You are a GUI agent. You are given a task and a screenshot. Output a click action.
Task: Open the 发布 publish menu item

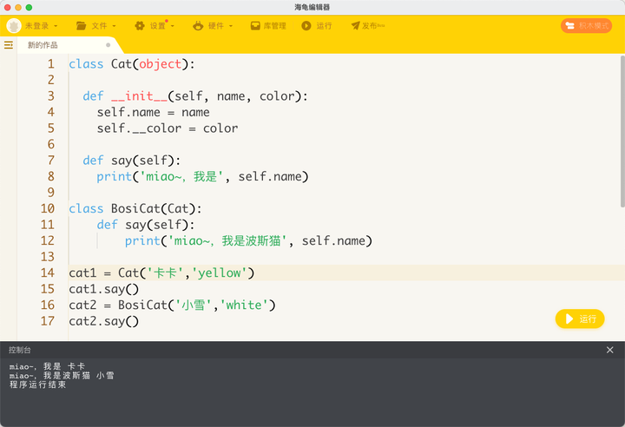pyautogui.click(x=370, y=26)
